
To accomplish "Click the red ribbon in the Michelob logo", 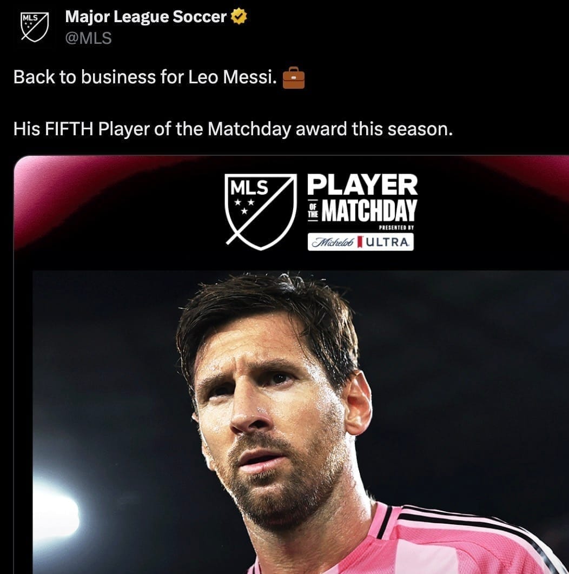I will pos(359,242).
